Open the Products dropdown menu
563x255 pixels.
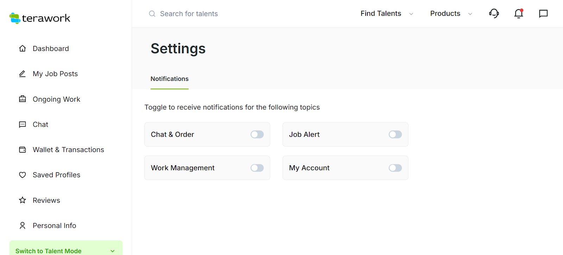pos(451,14)
